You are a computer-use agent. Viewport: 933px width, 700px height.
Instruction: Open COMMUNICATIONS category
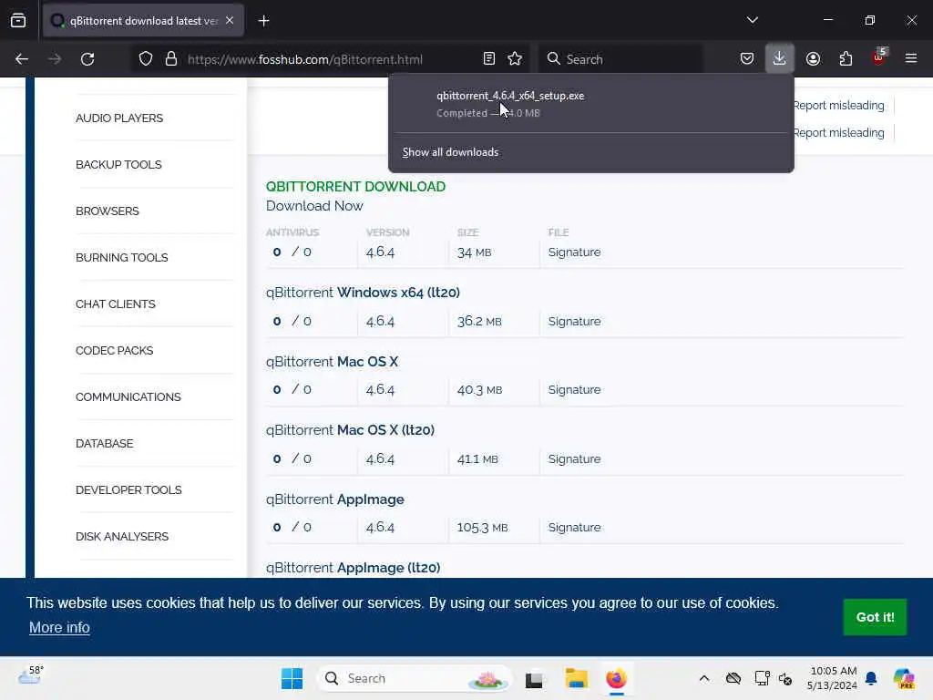click(x=128, y=396)
